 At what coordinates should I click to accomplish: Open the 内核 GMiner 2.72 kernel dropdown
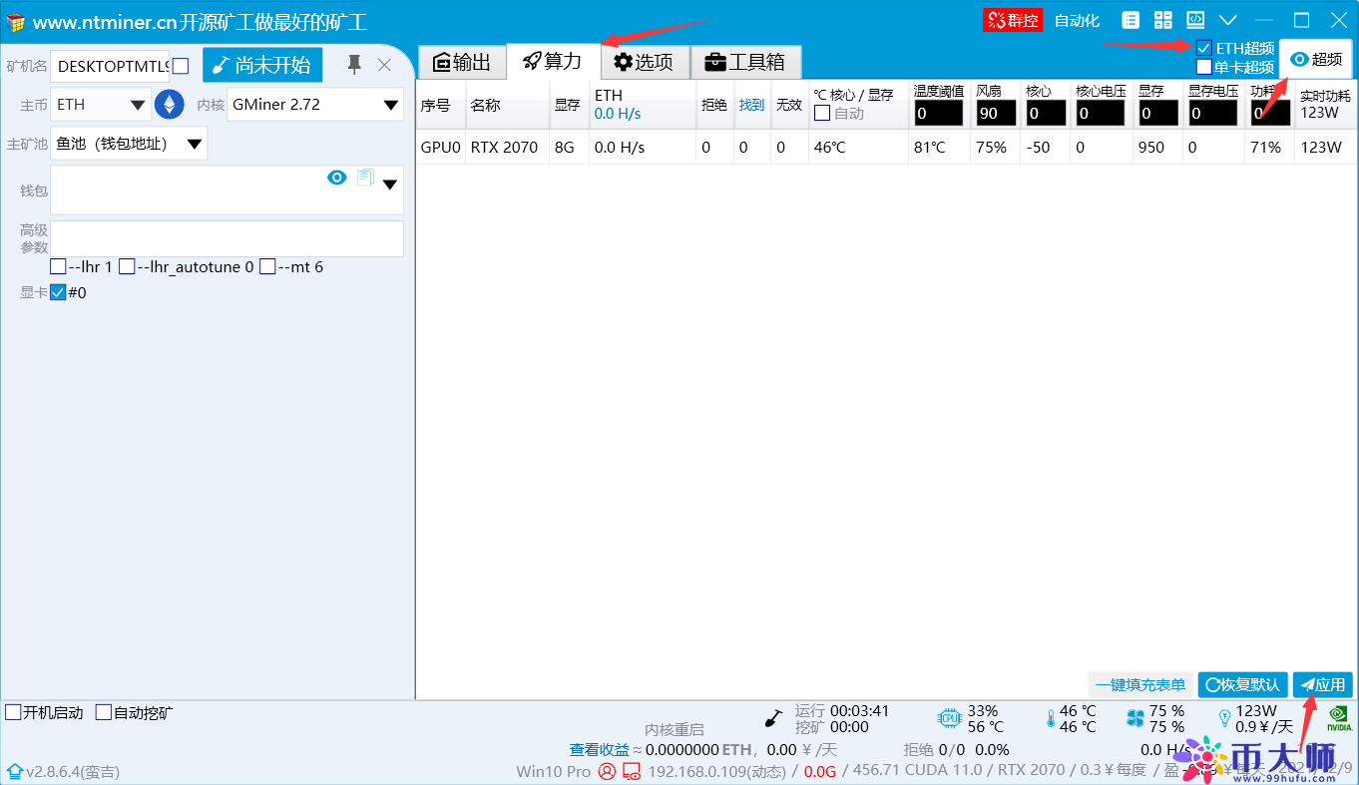tap(315, 104)
